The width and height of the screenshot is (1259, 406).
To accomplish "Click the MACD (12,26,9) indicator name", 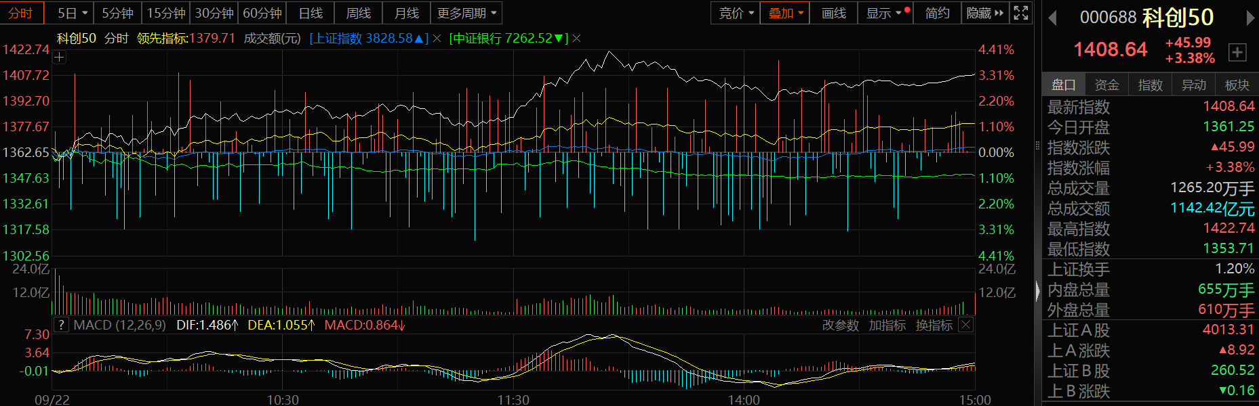I will (119, 325).
